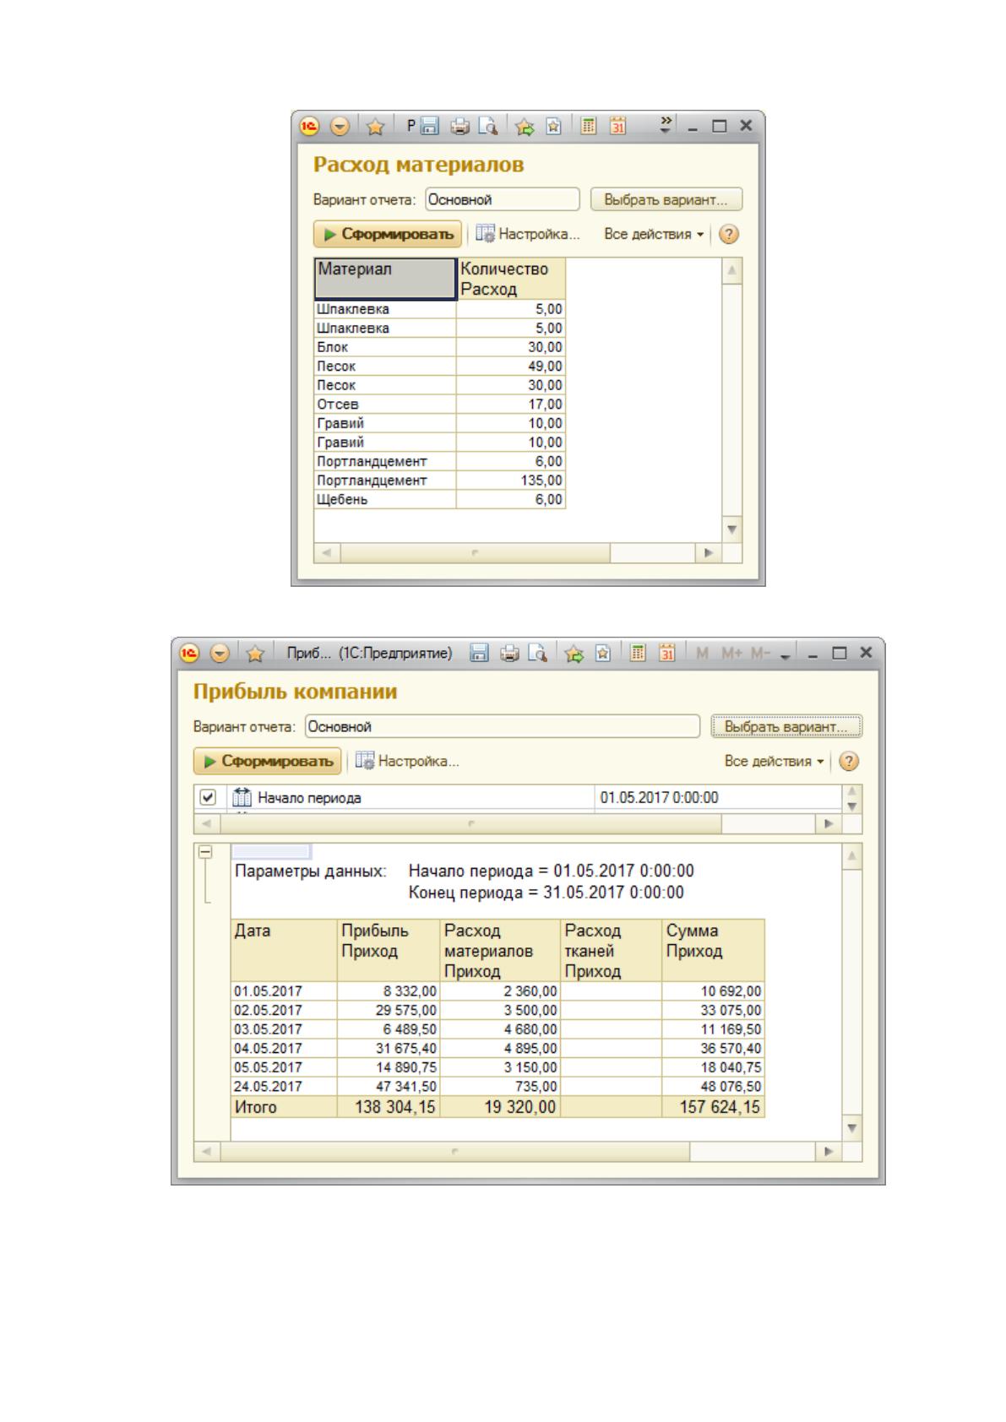Image resolution: width=1006 pixels, height=1422 pixels.
Task: Open the calendar icon in Прибыль компании window
Action: pos(667,653)
